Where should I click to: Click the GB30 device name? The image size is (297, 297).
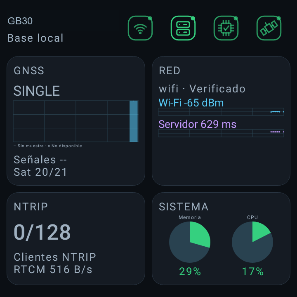[20, 21]
